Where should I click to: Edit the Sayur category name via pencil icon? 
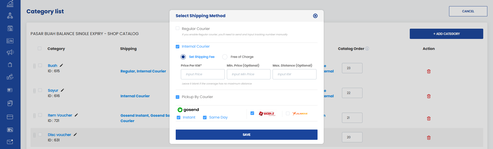coord(62,90)
